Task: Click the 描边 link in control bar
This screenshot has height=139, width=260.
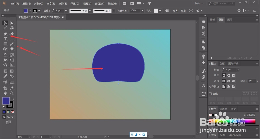Action: [47, 11]
